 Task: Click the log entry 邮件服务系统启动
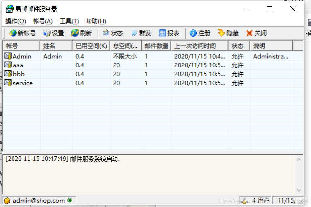(95, 159)
